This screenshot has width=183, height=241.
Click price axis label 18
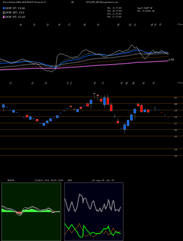(175, 117)
